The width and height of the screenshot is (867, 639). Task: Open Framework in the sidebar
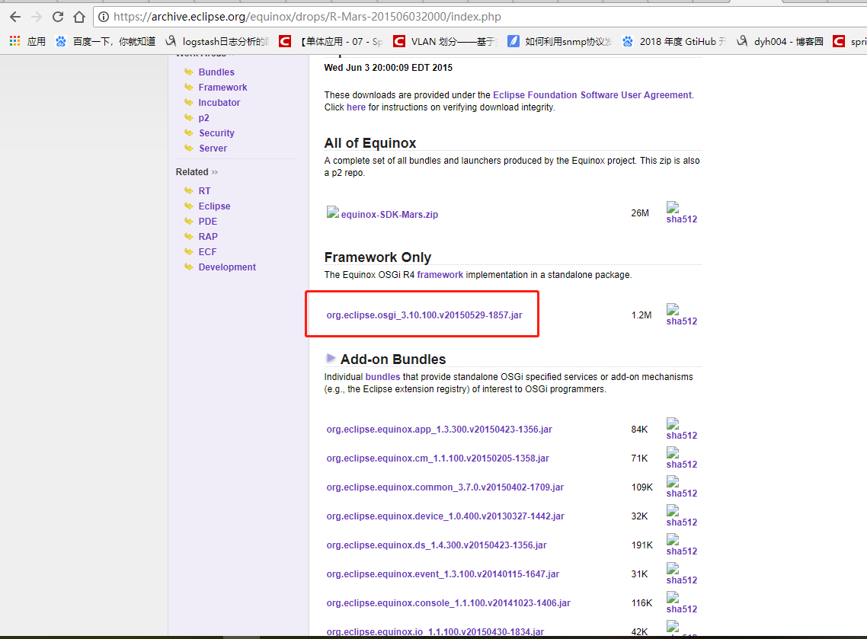click(222, 88)
